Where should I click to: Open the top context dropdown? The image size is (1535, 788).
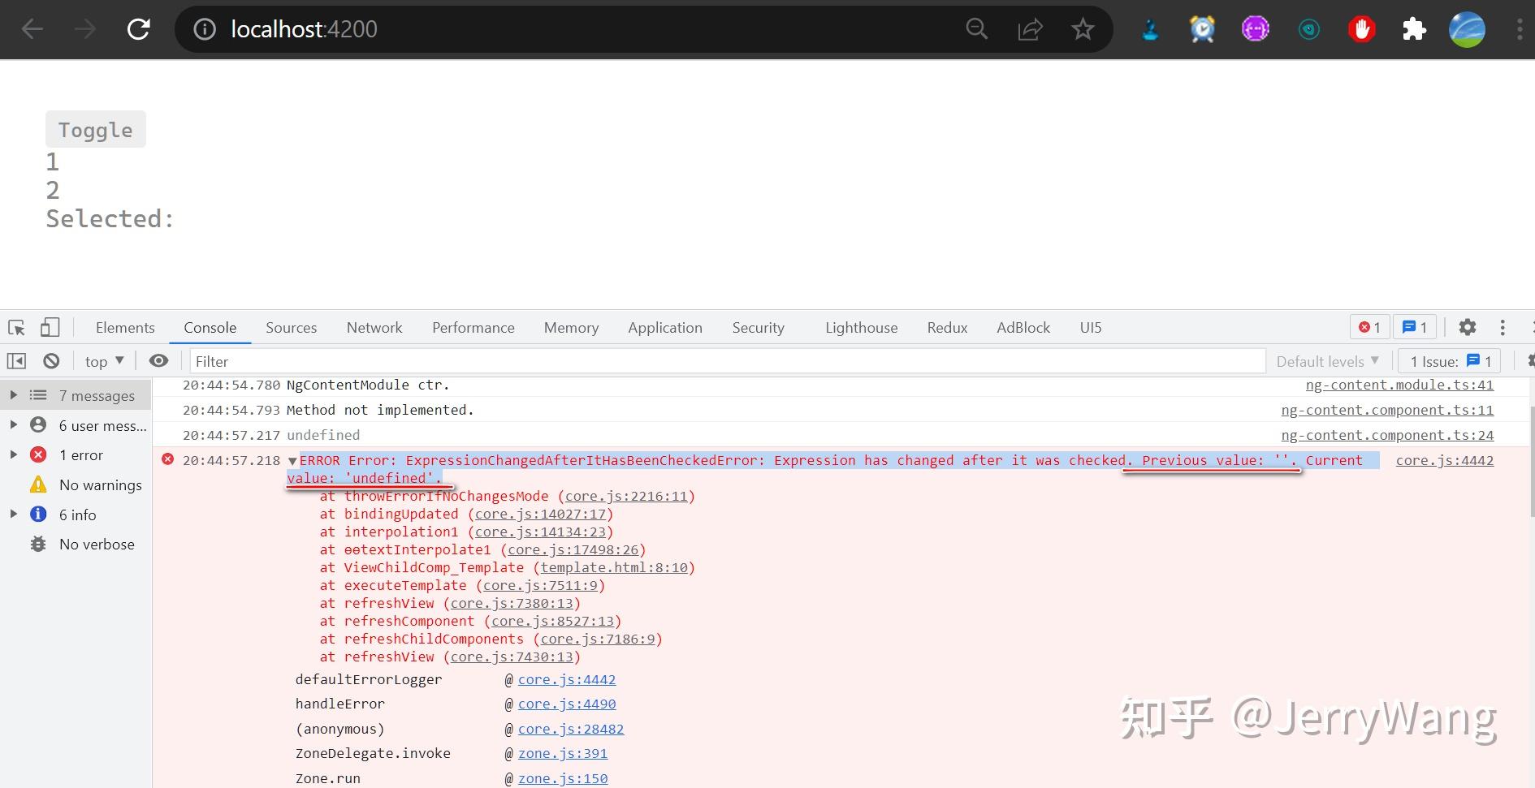point(104,361)
